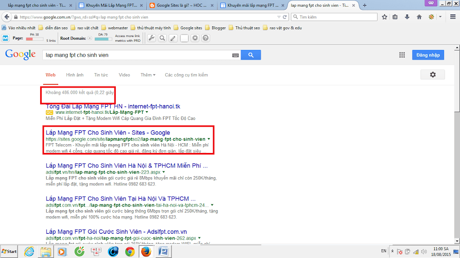This screenshot has width=460, height=258.
Task: Expand the URL bar history dropdown
Action: [x=279, y=17]
